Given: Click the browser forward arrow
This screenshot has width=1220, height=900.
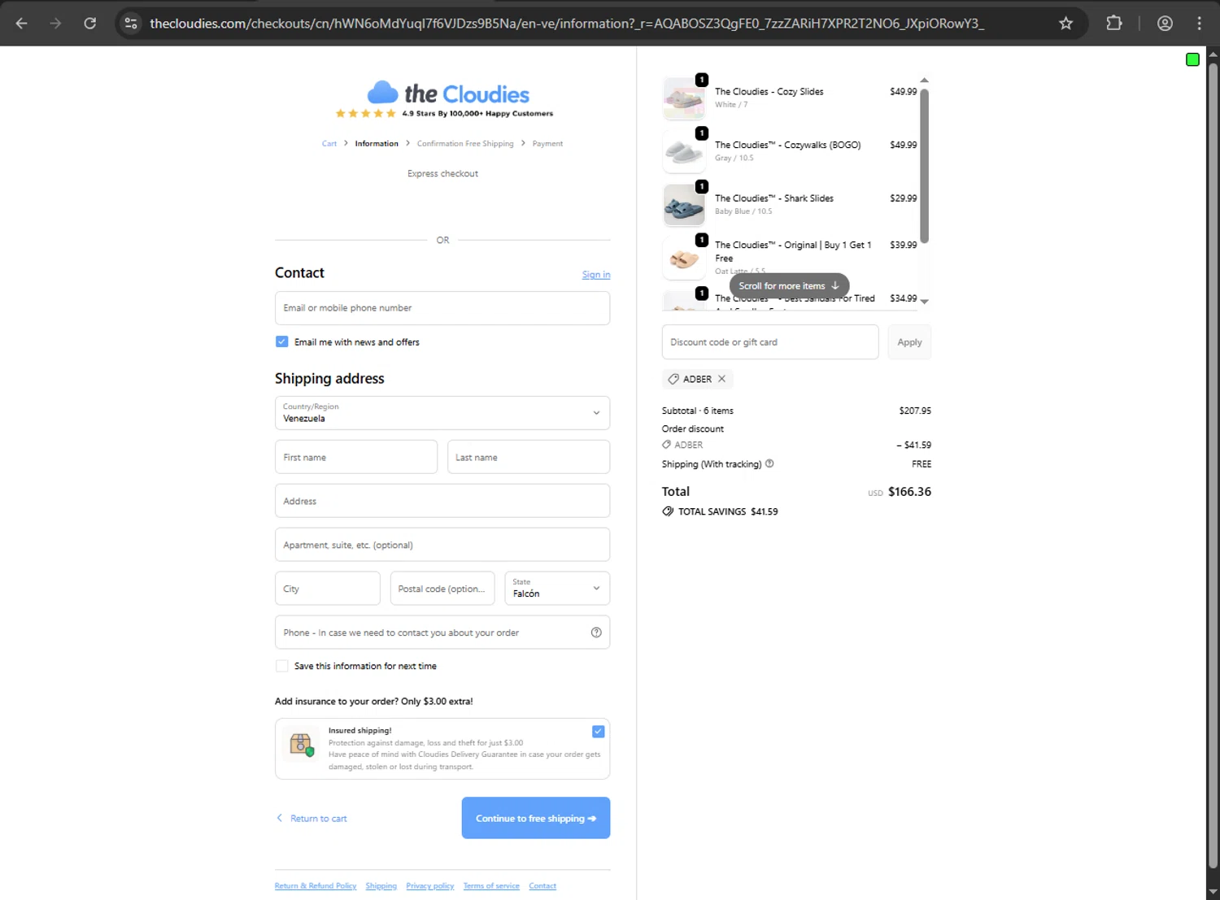Looking at the screenshot, I should (x=55, y=24).
